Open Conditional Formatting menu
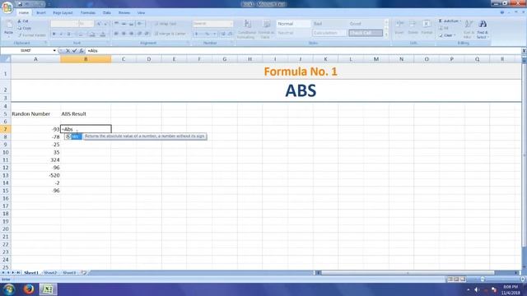Image resolution: width=527 pixels, height=296 pixels. 247,30
